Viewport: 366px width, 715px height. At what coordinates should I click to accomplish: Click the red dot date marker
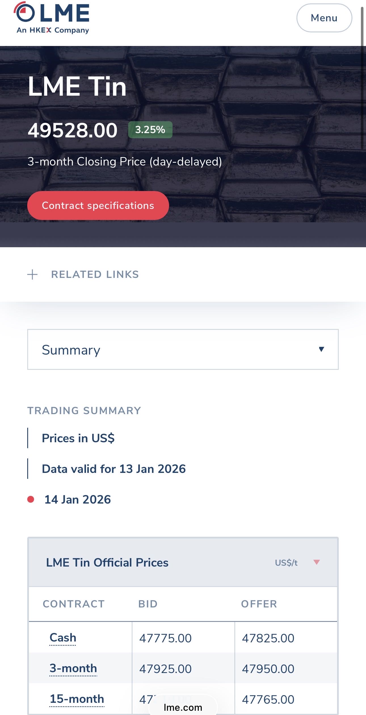[31, 499]
